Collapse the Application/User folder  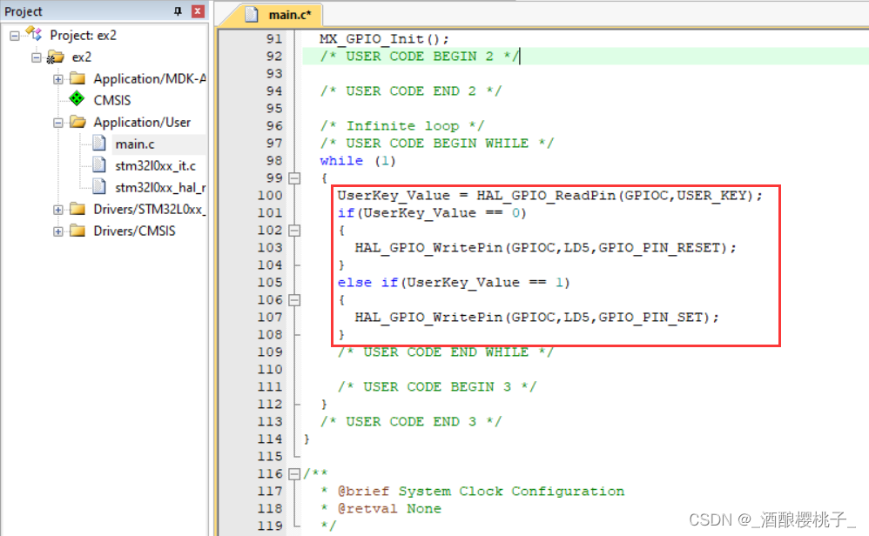click(x=58, y=123)
